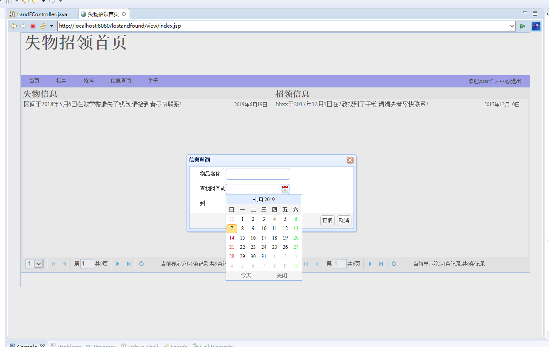Screen dimensions: 549x347
Task: Jump to last page in right pagination
Action: [381, 264]
